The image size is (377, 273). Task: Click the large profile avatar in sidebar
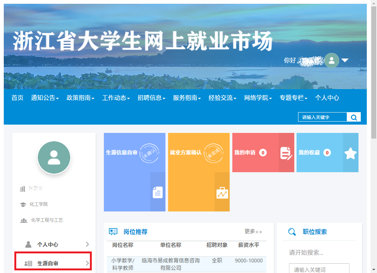[x=54, y=157]
